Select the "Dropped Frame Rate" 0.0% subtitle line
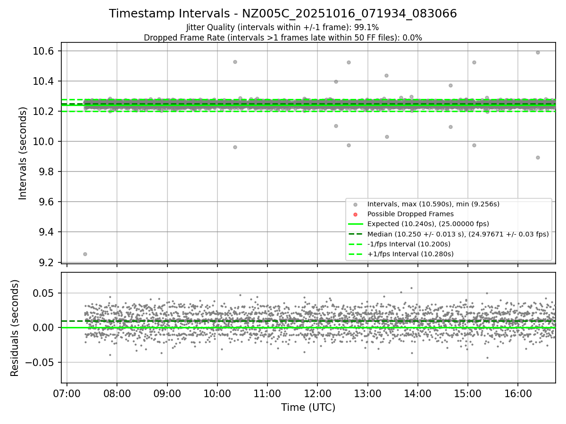 283,38
